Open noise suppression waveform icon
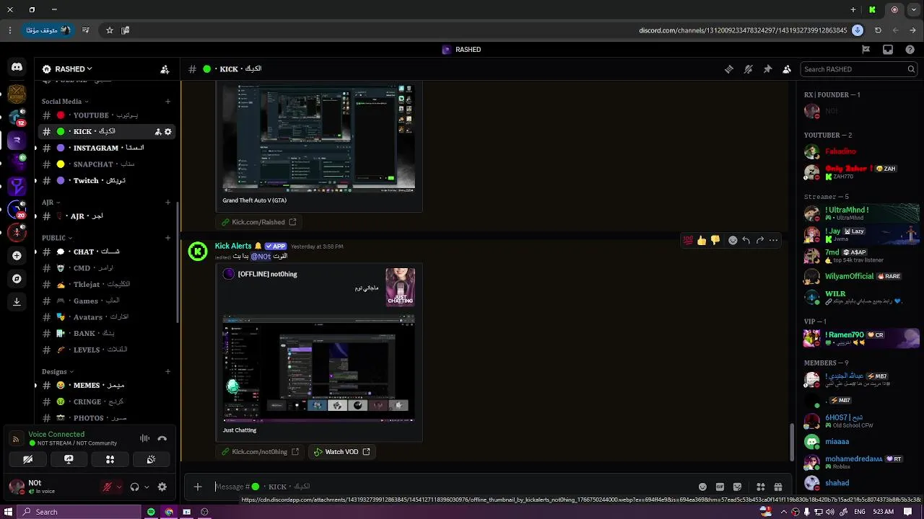 [x=144, y=438]
